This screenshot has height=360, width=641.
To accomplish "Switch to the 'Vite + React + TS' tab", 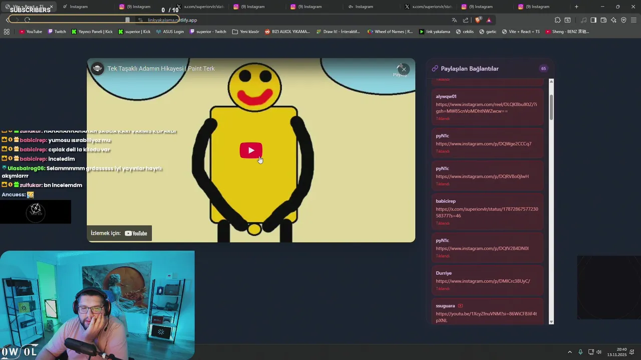I will [29, 6].
